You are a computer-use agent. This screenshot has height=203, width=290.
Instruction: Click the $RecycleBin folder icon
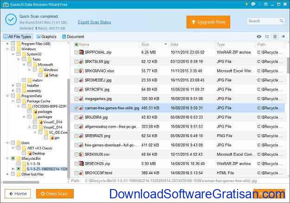pyautogui.click(x=19, y=158)
